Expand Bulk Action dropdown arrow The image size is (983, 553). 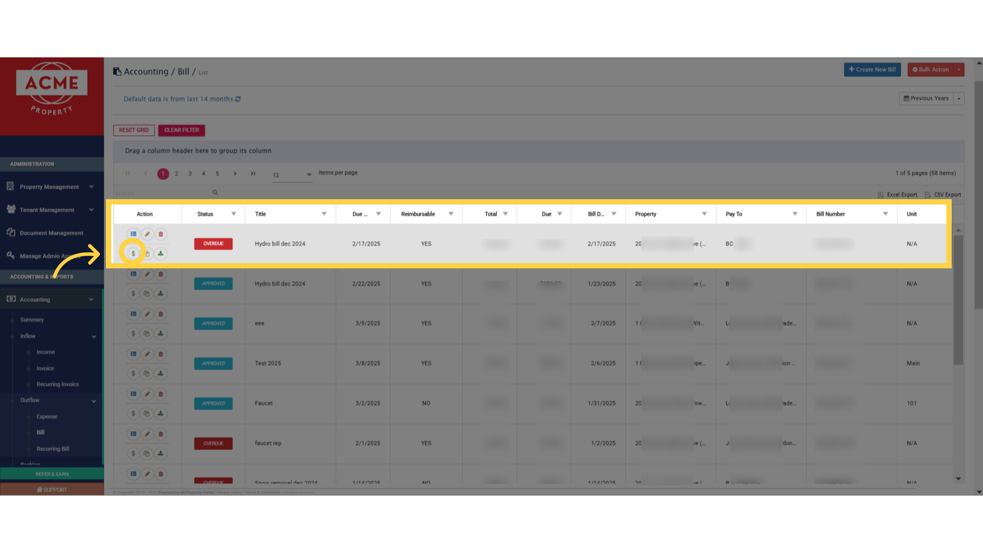pos(959,70)
